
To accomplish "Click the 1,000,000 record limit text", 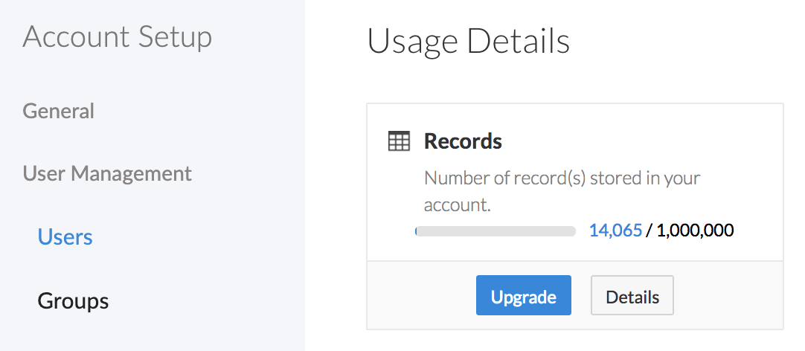I will [x=696, y=231].
